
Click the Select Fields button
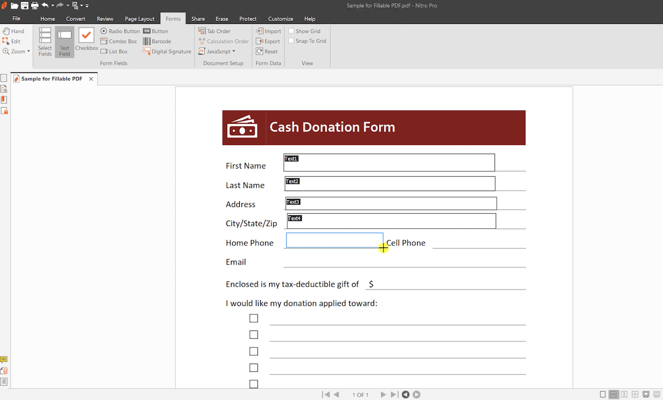click(45, 41)
